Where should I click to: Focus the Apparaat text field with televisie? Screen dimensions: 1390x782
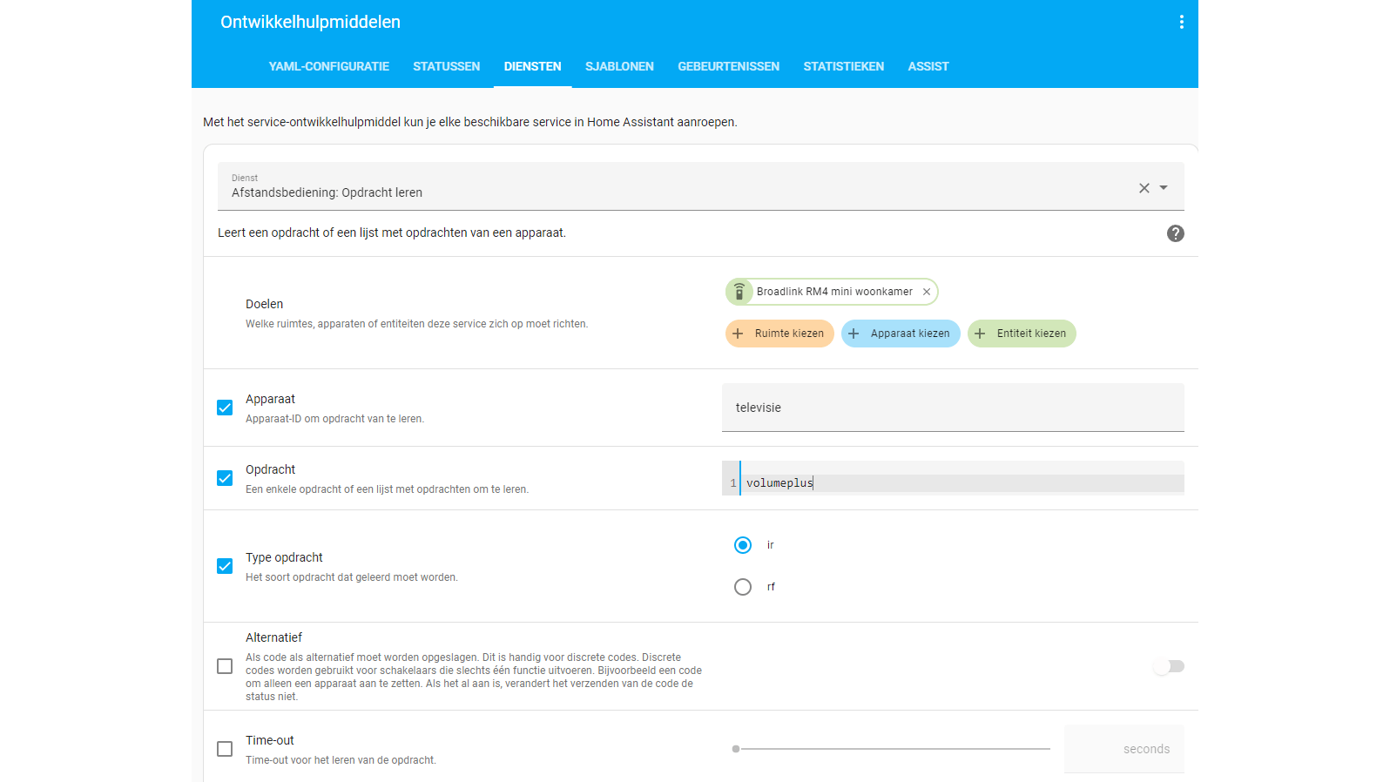953,408
